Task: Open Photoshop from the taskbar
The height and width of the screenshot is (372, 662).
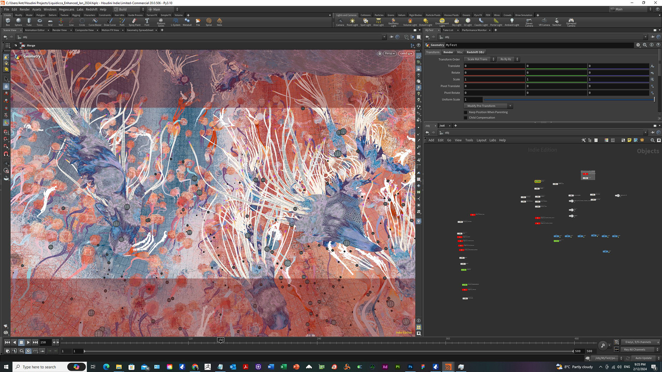Action: [410, 367]
